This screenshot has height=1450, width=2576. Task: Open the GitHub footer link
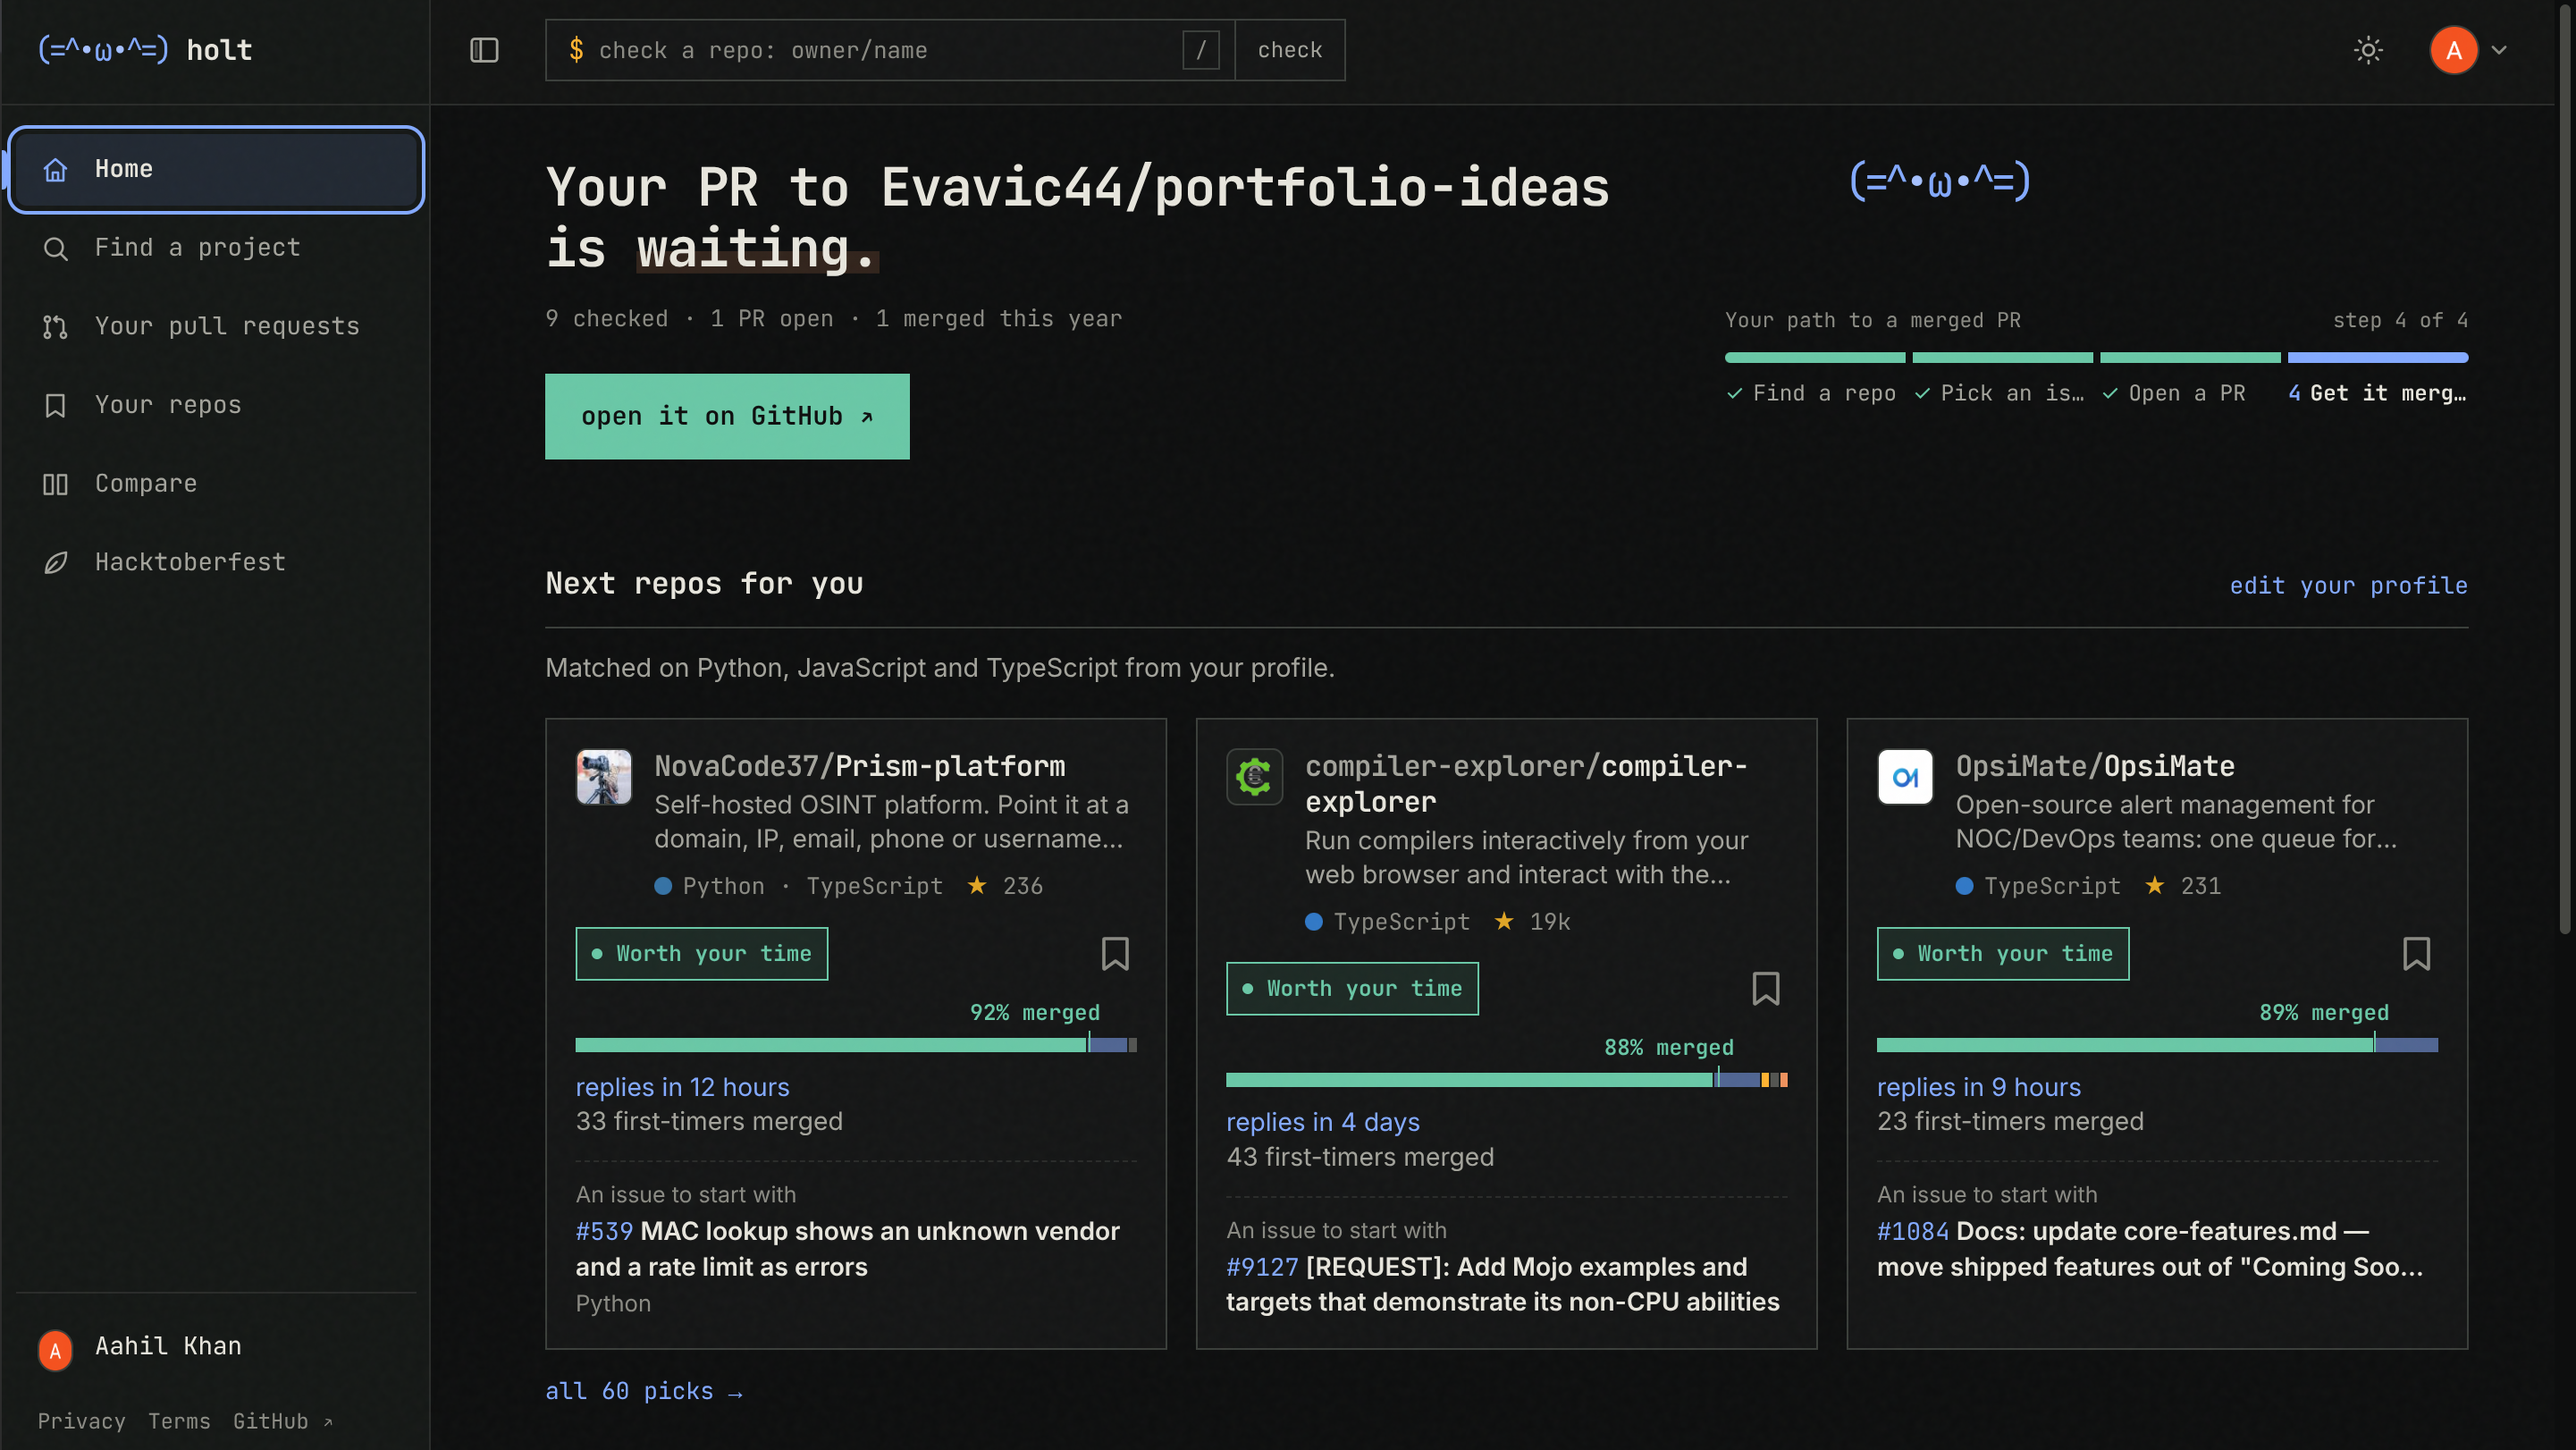point(283,1421)
